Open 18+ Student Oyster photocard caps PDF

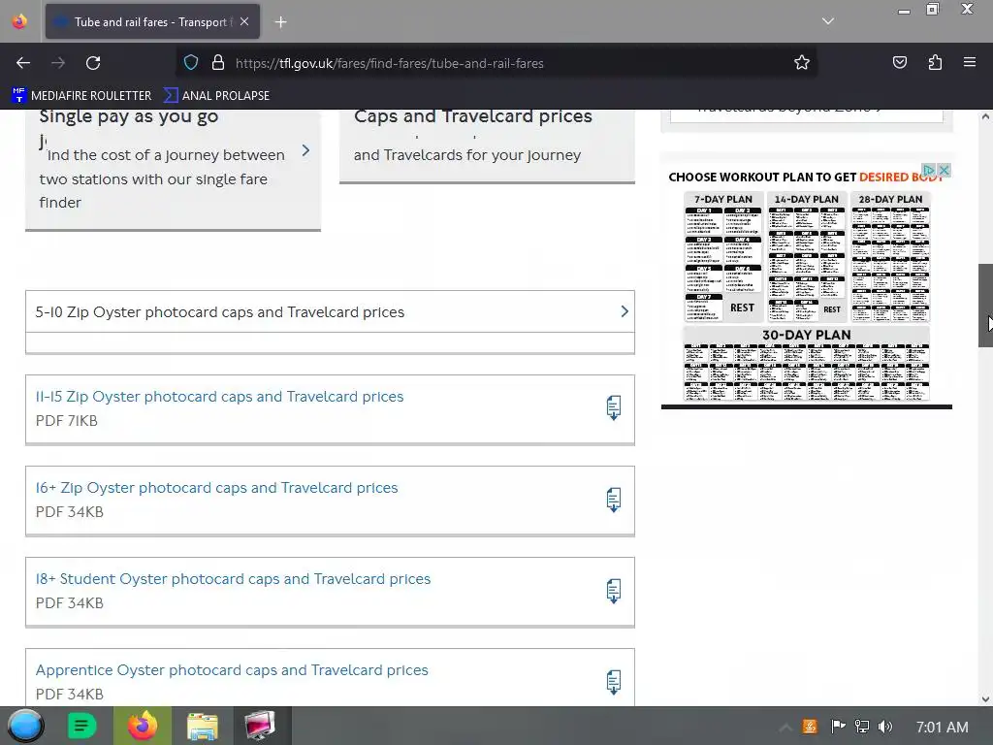pyautogui.click(x=233, y=579)
